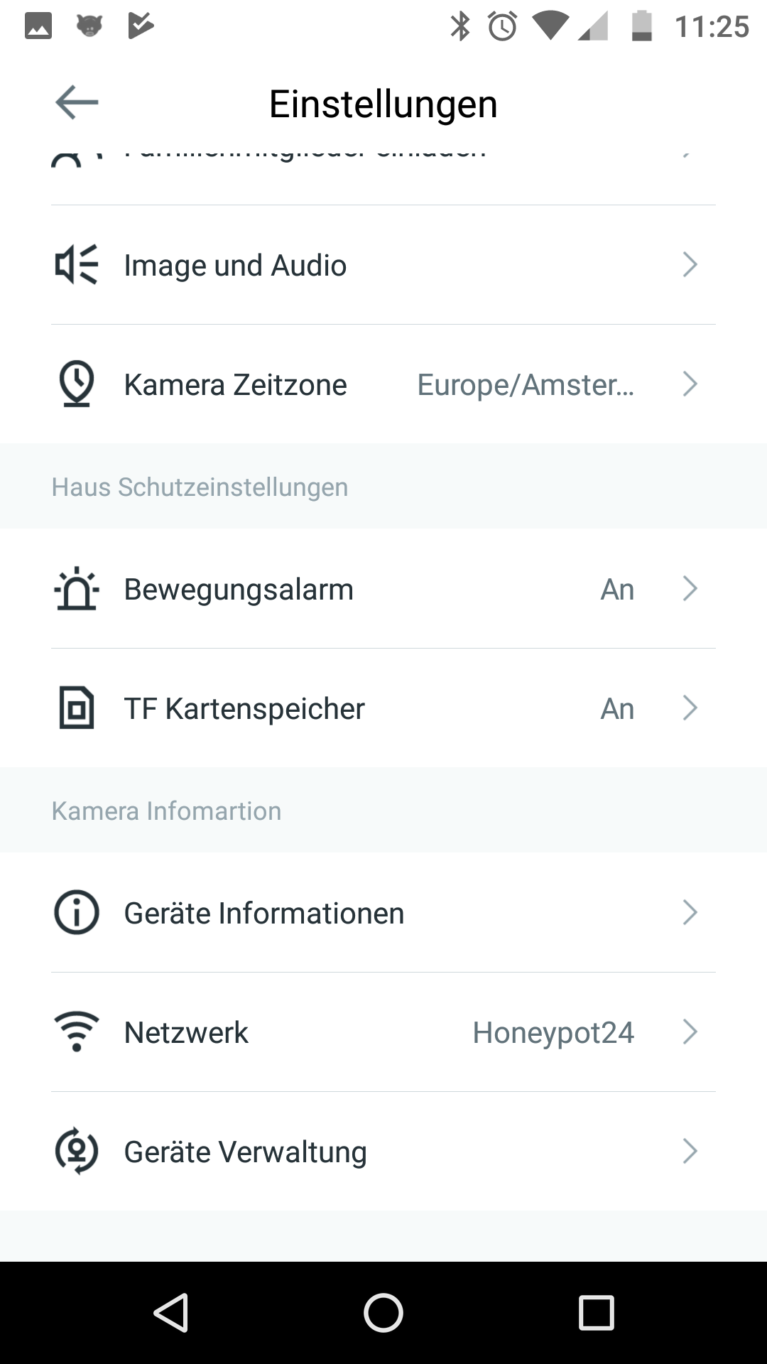The image size is (767, 1364).
Task: Expand the Image und Audio chevron
Action: point(690,265)
